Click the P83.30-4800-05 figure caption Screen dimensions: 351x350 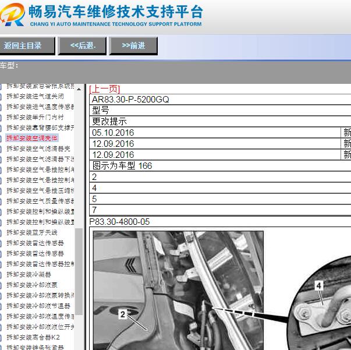pos(119,222)
